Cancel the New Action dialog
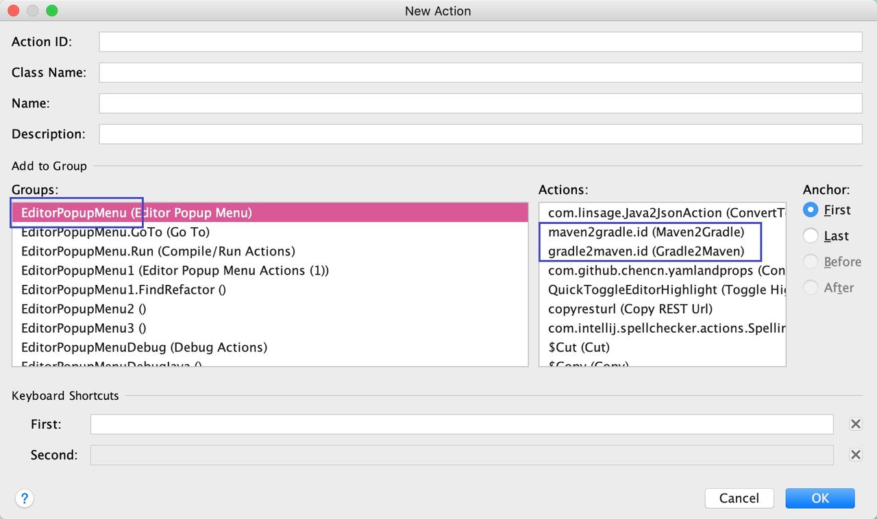Screen dimensions: 877x519 tap(739, 498)
